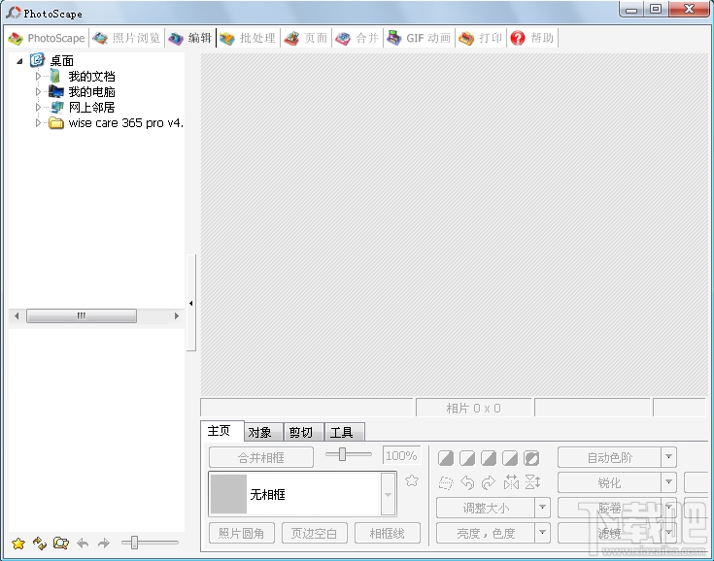714x561 pixels.
Task: Click the third contrast preset icon
Action: coord(488,458)
